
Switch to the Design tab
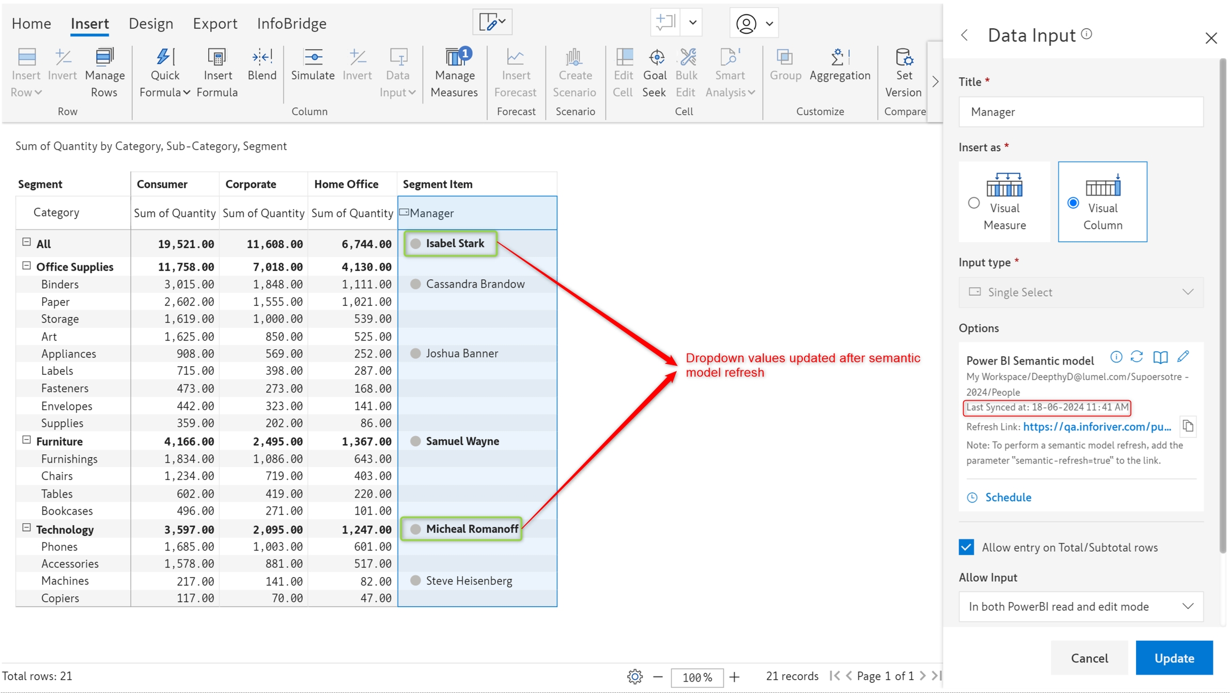click(151, 23)
